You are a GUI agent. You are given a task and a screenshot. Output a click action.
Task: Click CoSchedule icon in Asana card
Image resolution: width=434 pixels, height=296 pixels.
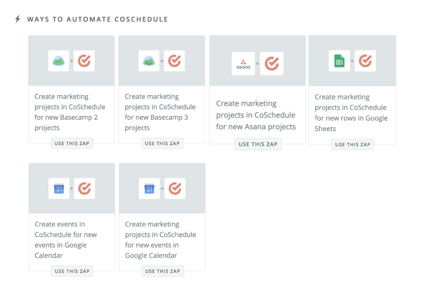point(272,64)
